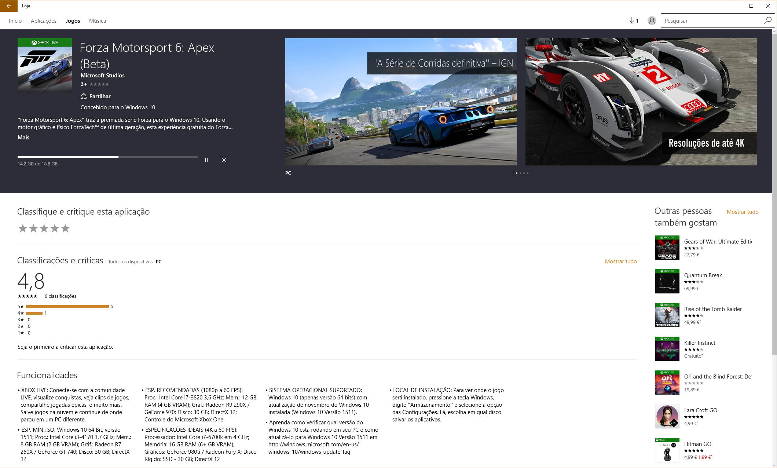Filter reviews by Todos os dispositivos
777x468 pixels.
(130, 262)
